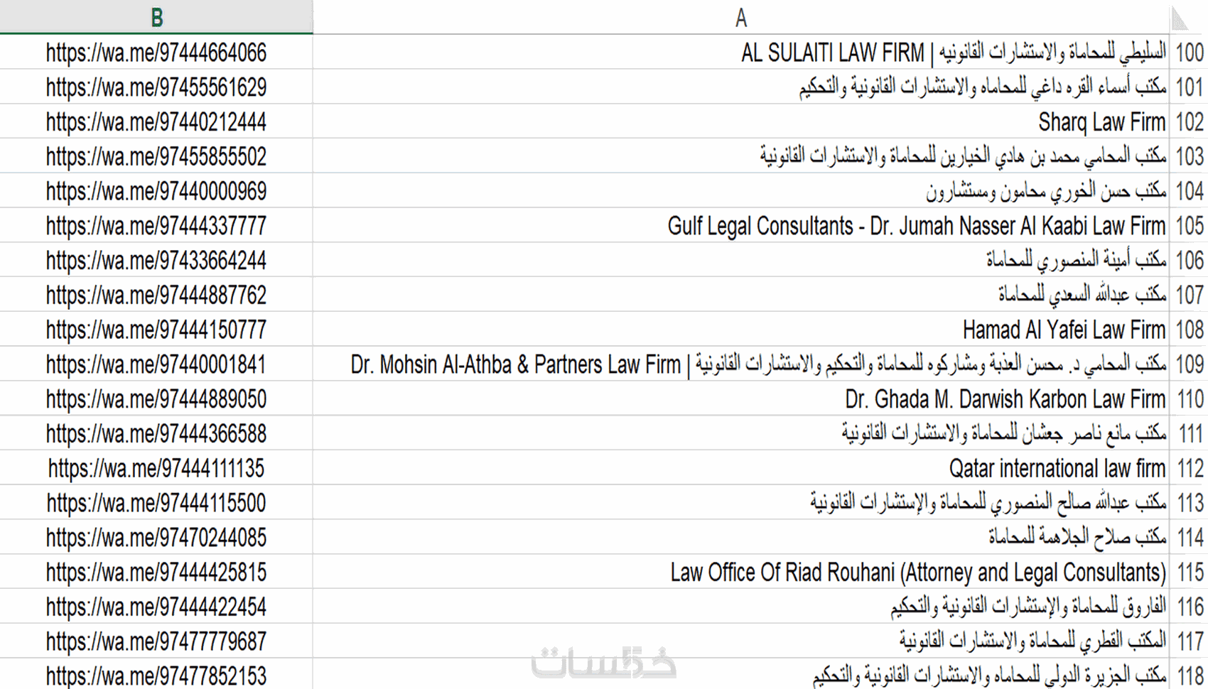Select row header 104

coord(1190,191)
